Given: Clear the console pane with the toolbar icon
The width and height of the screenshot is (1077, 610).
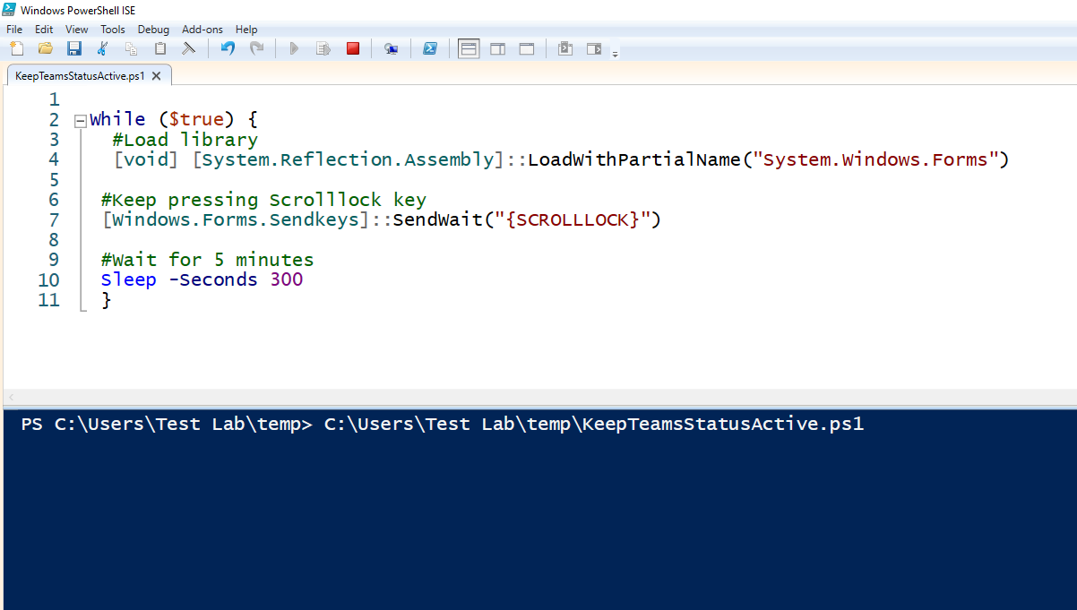Looking at the screenshot, I should 188,48.
